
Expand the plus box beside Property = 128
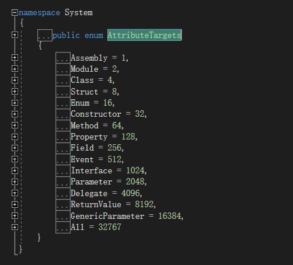(15, 137)
